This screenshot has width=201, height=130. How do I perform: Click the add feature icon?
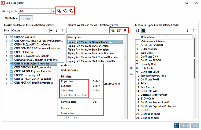113,30
